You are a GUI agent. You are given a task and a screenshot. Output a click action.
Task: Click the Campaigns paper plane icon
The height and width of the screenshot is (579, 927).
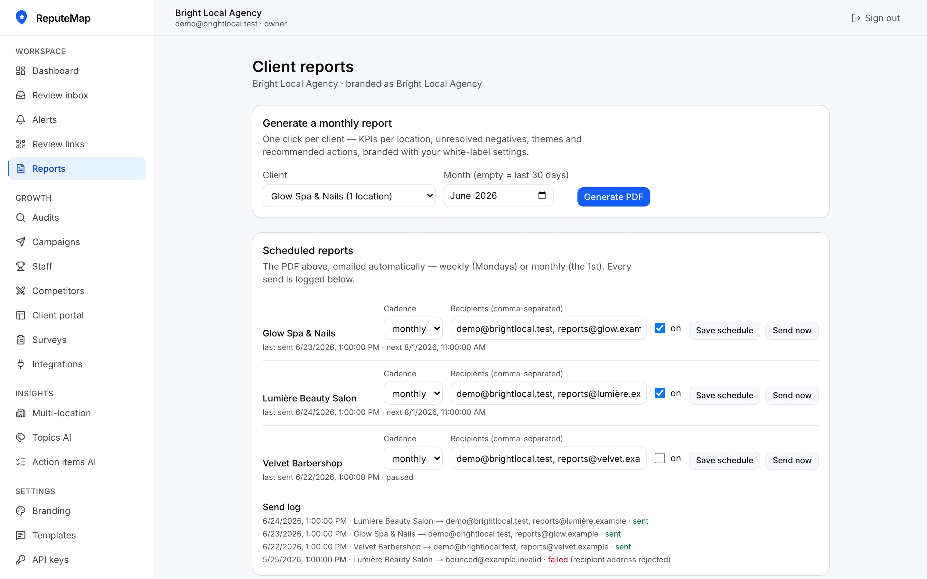point(21,242)
